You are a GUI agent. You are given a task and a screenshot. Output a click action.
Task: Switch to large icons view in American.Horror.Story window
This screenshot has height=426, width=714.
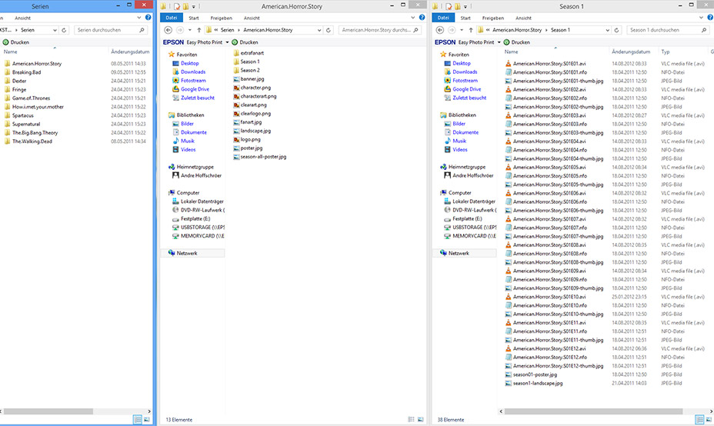point(420,420)
